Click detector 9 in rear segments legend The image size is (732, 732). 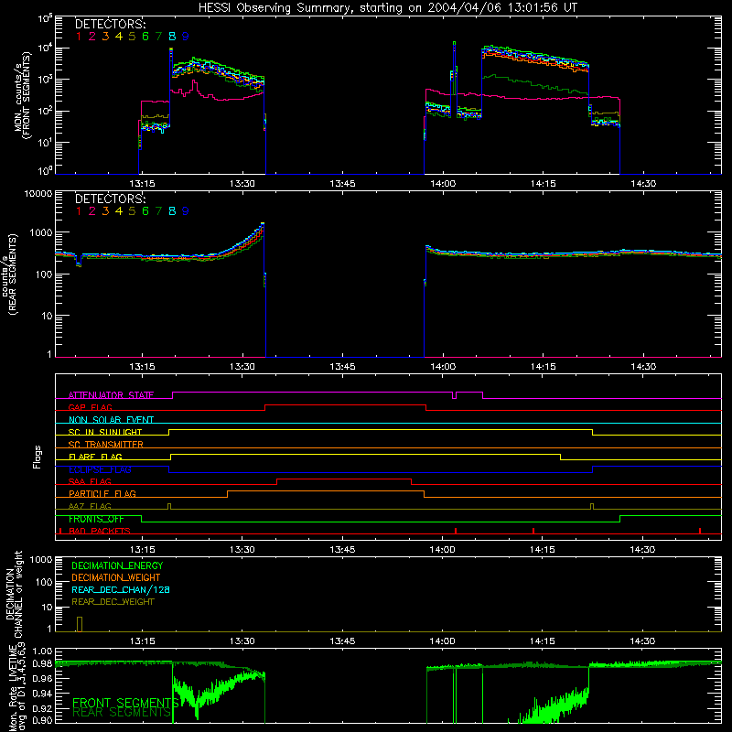(x=186, y=211)
